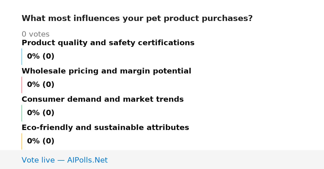The width and height of the screenshot is (324, 169).
Task: Click the gray footer bar background
Action: [x=216, y=160]
